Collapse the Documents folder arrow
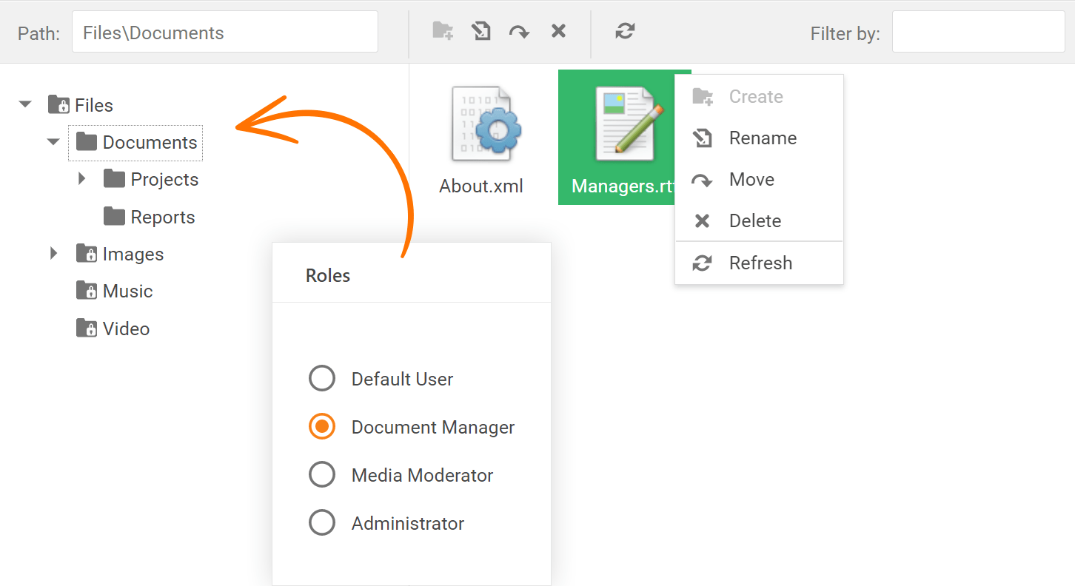This screenshot has height=586, width=1075. click(x=53, y=142)
